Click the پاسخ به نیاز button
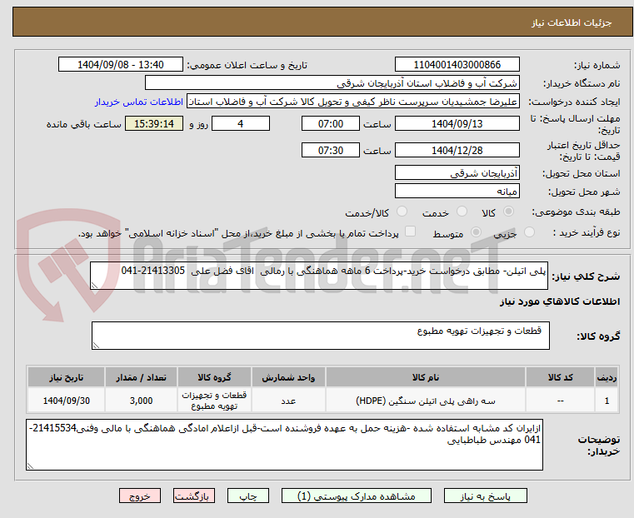 (485, 496)
